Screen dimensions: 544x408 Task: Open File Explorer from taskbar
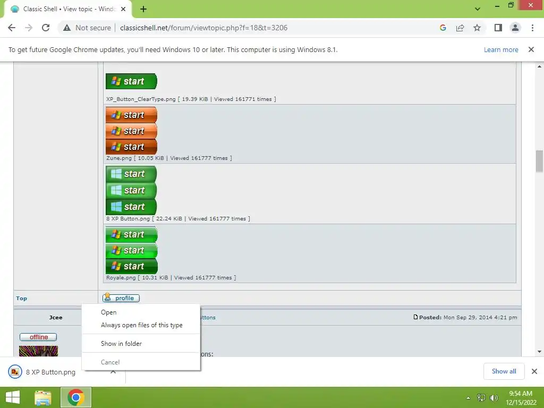pos(43,397)
